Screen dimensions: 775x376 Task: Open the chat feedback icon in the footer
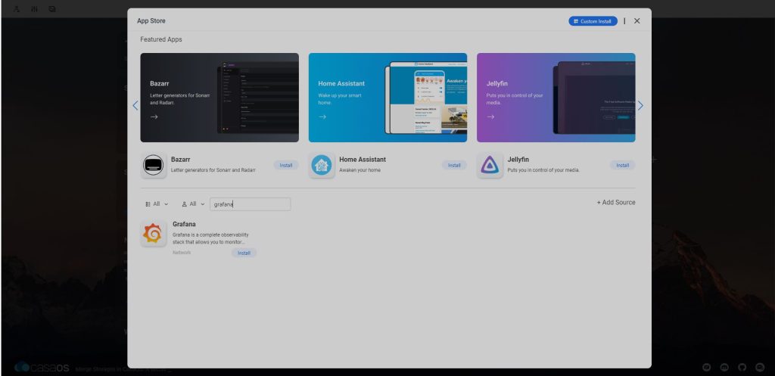(760, 368)
